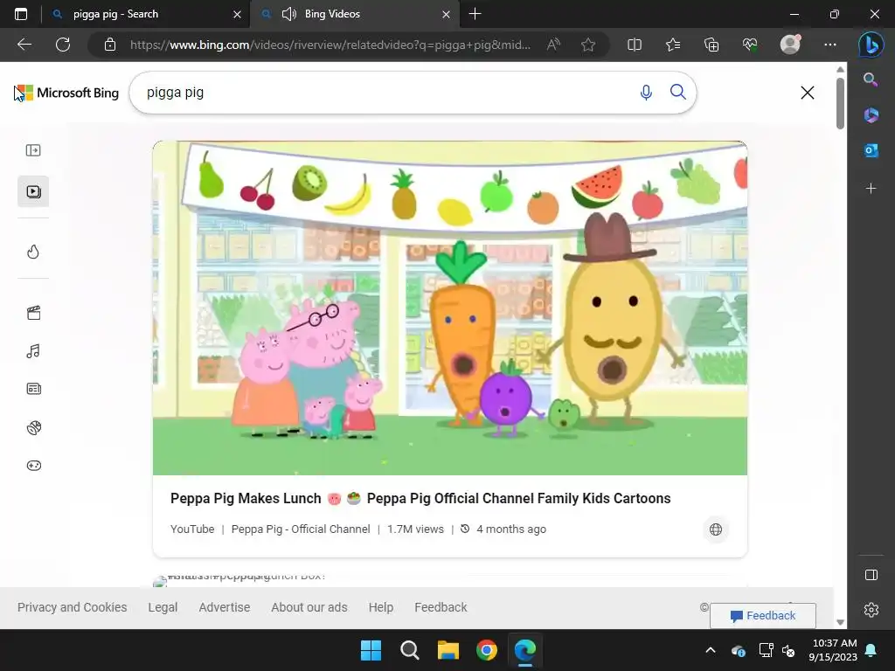Open Sports videos category
The width and height of the screenshot is (895, 671).
[33, 427]
